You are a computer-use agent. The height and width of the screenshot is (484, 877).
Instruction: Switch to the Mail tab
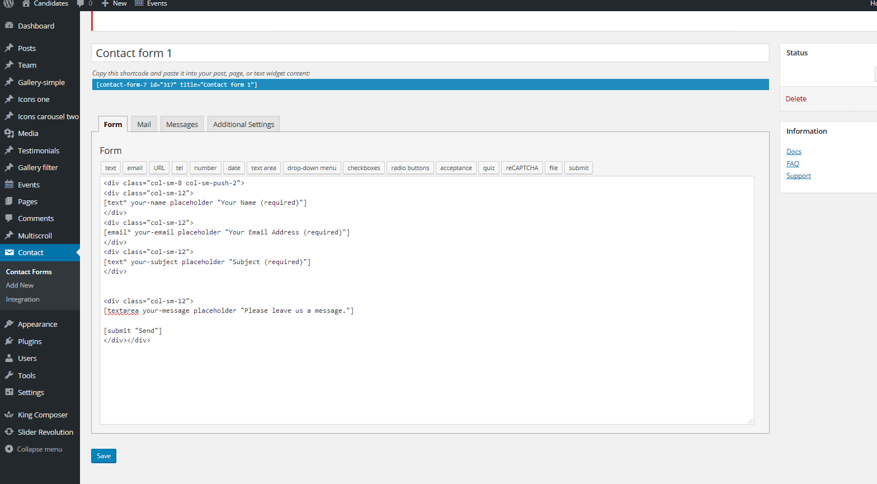coord(144,124)
